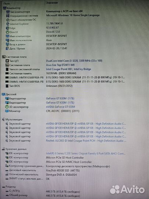Select the 'CPL AIO PC (000001) {2011}' value
149x199 pixels.
coord(63,111)
